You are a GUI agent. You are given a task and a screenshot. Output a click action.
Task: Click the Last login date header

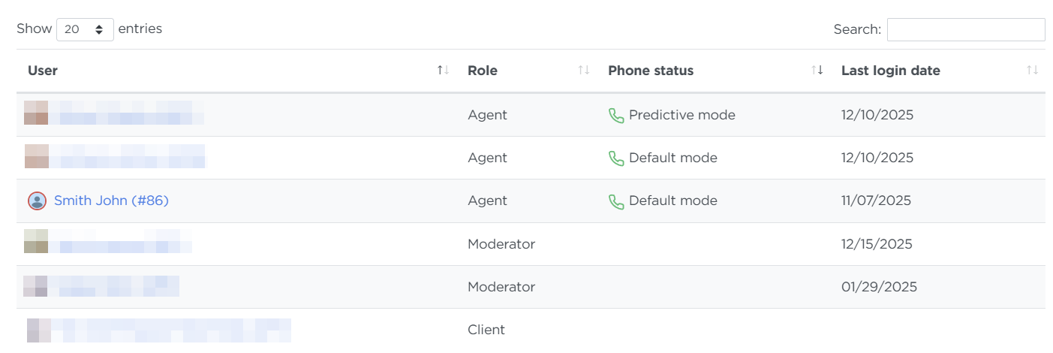pos(890,71)
